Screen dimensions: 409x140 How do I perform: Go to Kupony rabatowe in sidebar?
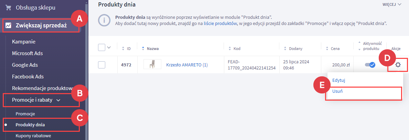click(33, 136)
